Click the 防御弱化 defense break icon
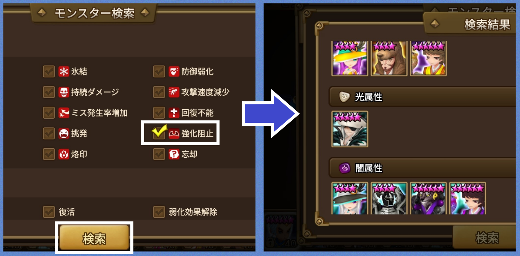The height and width of the screenshot is (256, 520). 174,72
